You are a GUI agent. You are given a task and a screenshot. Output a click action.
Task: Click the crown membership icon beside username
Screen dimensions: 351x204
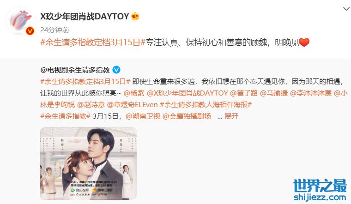point(135,17)
